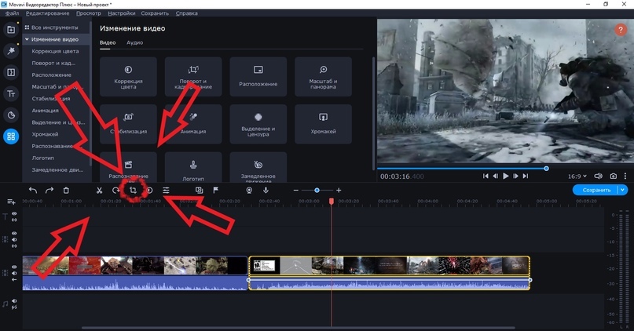This screenshot has width=634, height=331.
Task: Redo the action on timeline toolbar
Action: pos(49,190)
